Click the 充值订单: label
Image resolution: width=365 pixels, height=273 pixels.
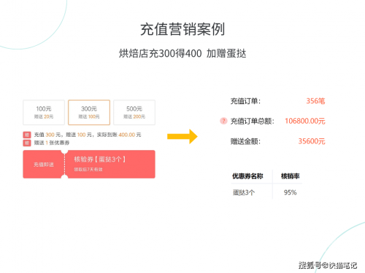[x=245, y=101]
